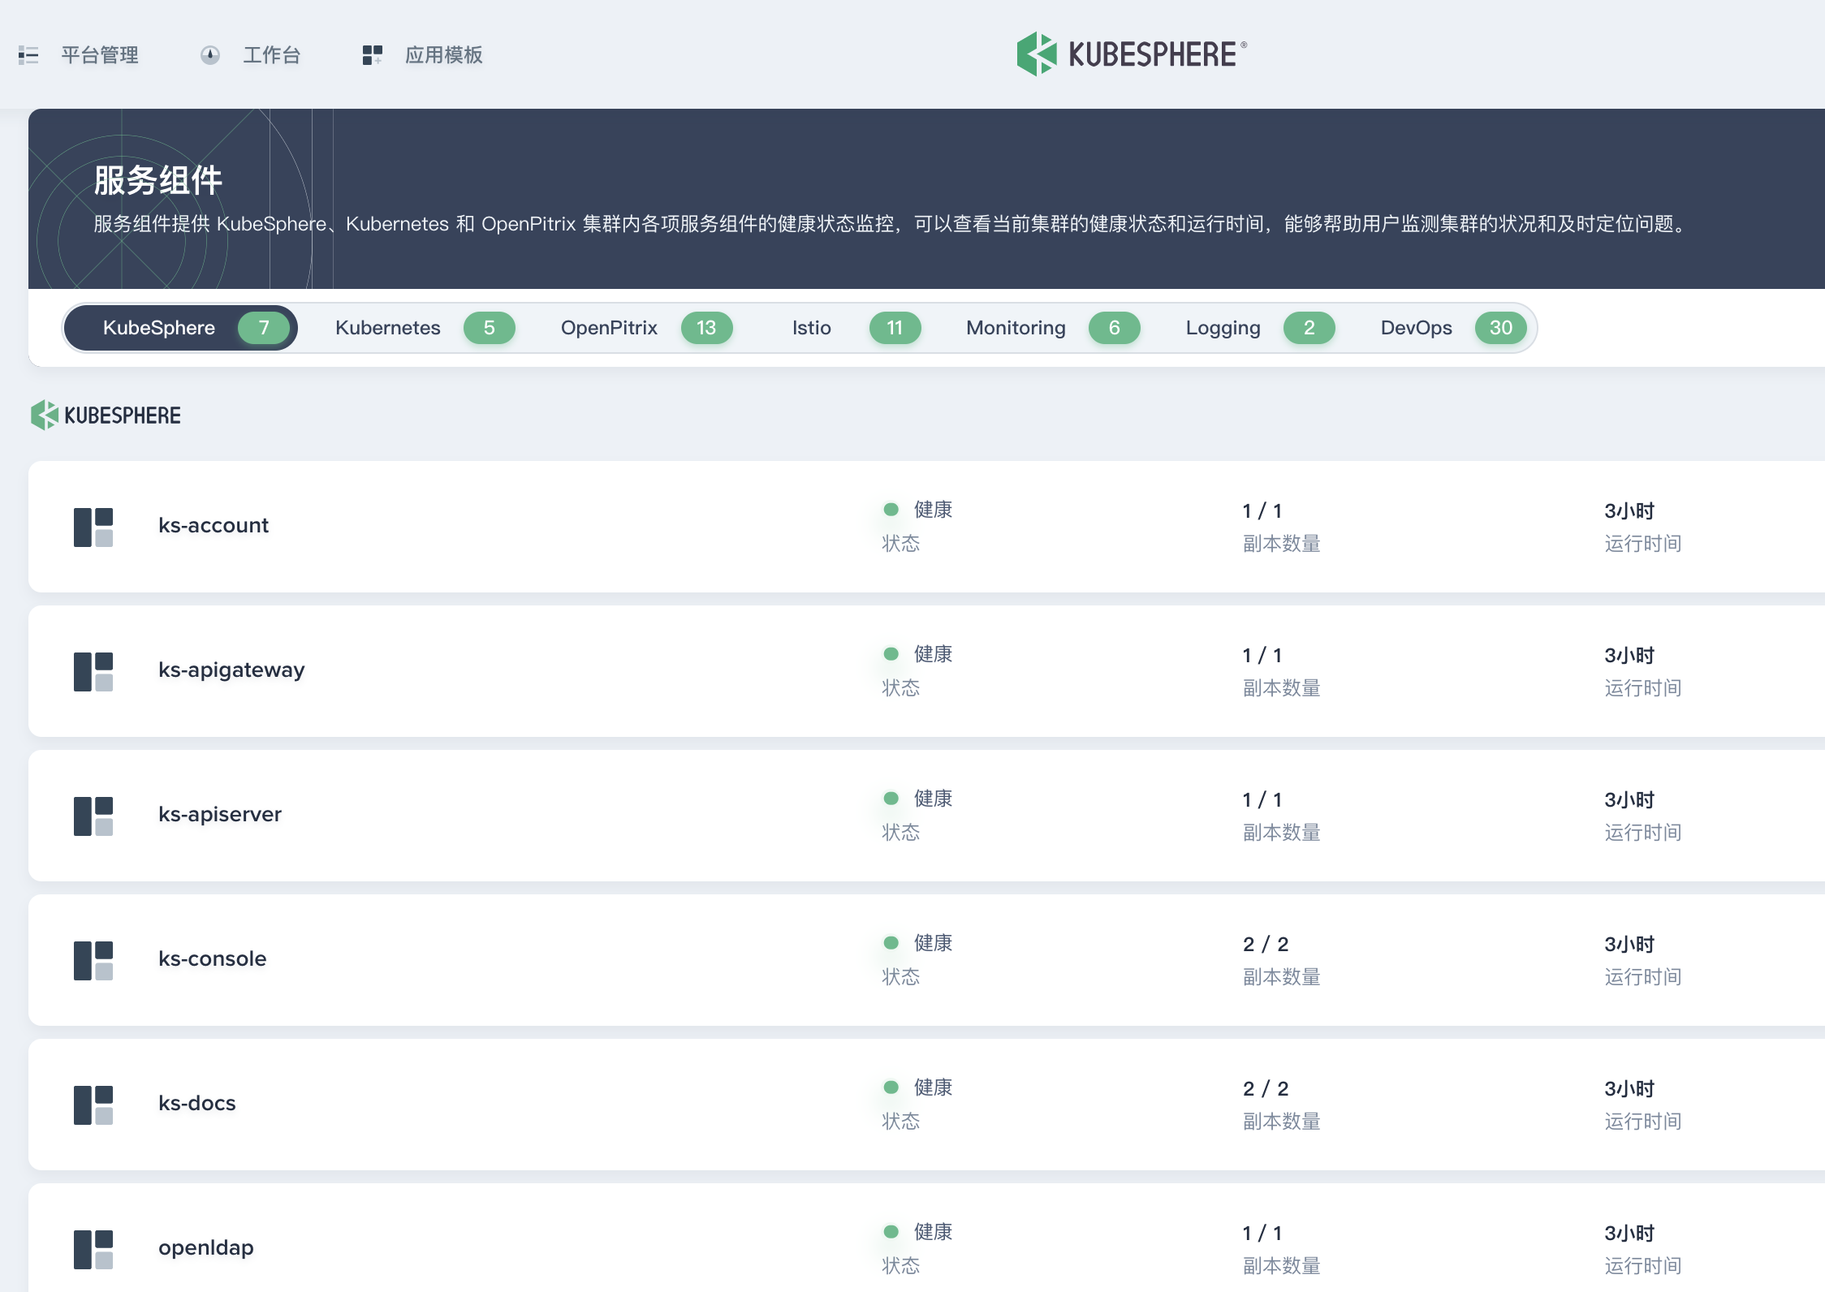Click green health dot for ks-apigateway
Viewport: 1825px width, 1292px height.
(891, 654)
